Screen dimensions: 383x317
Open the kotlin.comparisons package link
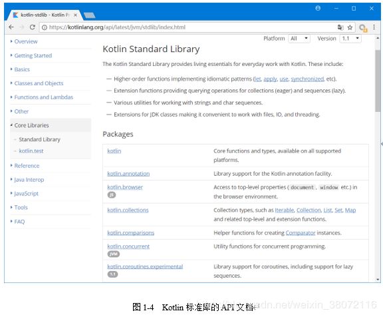coord(131,233)
